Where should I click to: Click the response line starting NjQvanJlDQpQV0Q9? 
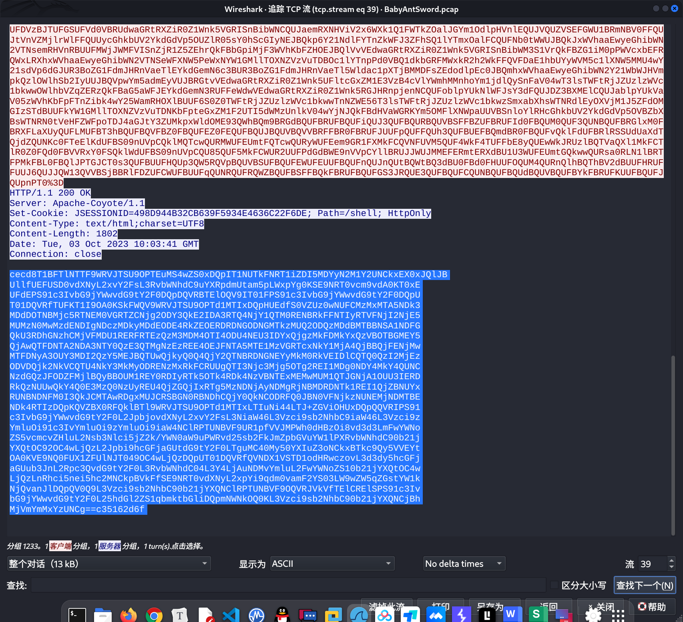216,489
